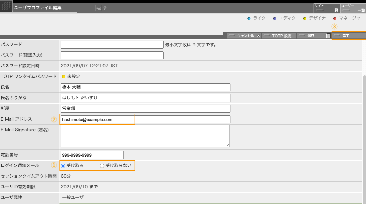Click the purple エディター role dot
The image size is (366, 204).
(x=274, y=18)
